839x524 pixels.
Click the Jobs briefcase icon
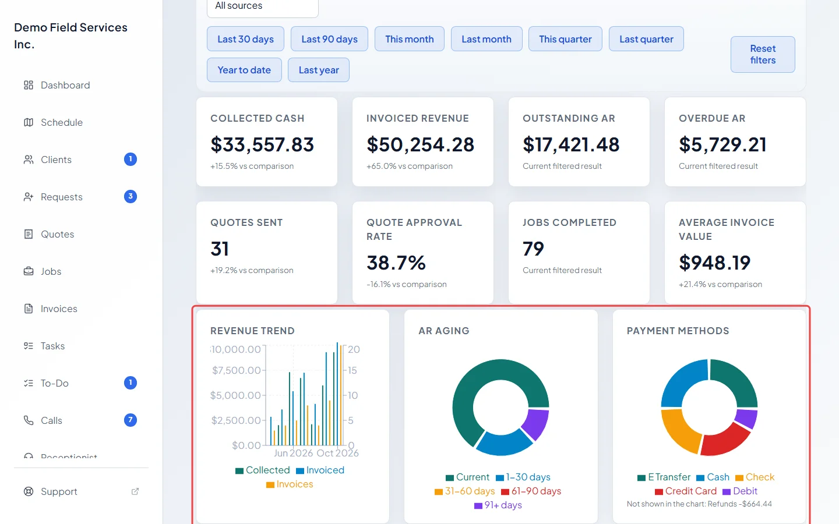pyautogui.click(x=29, y=271)
